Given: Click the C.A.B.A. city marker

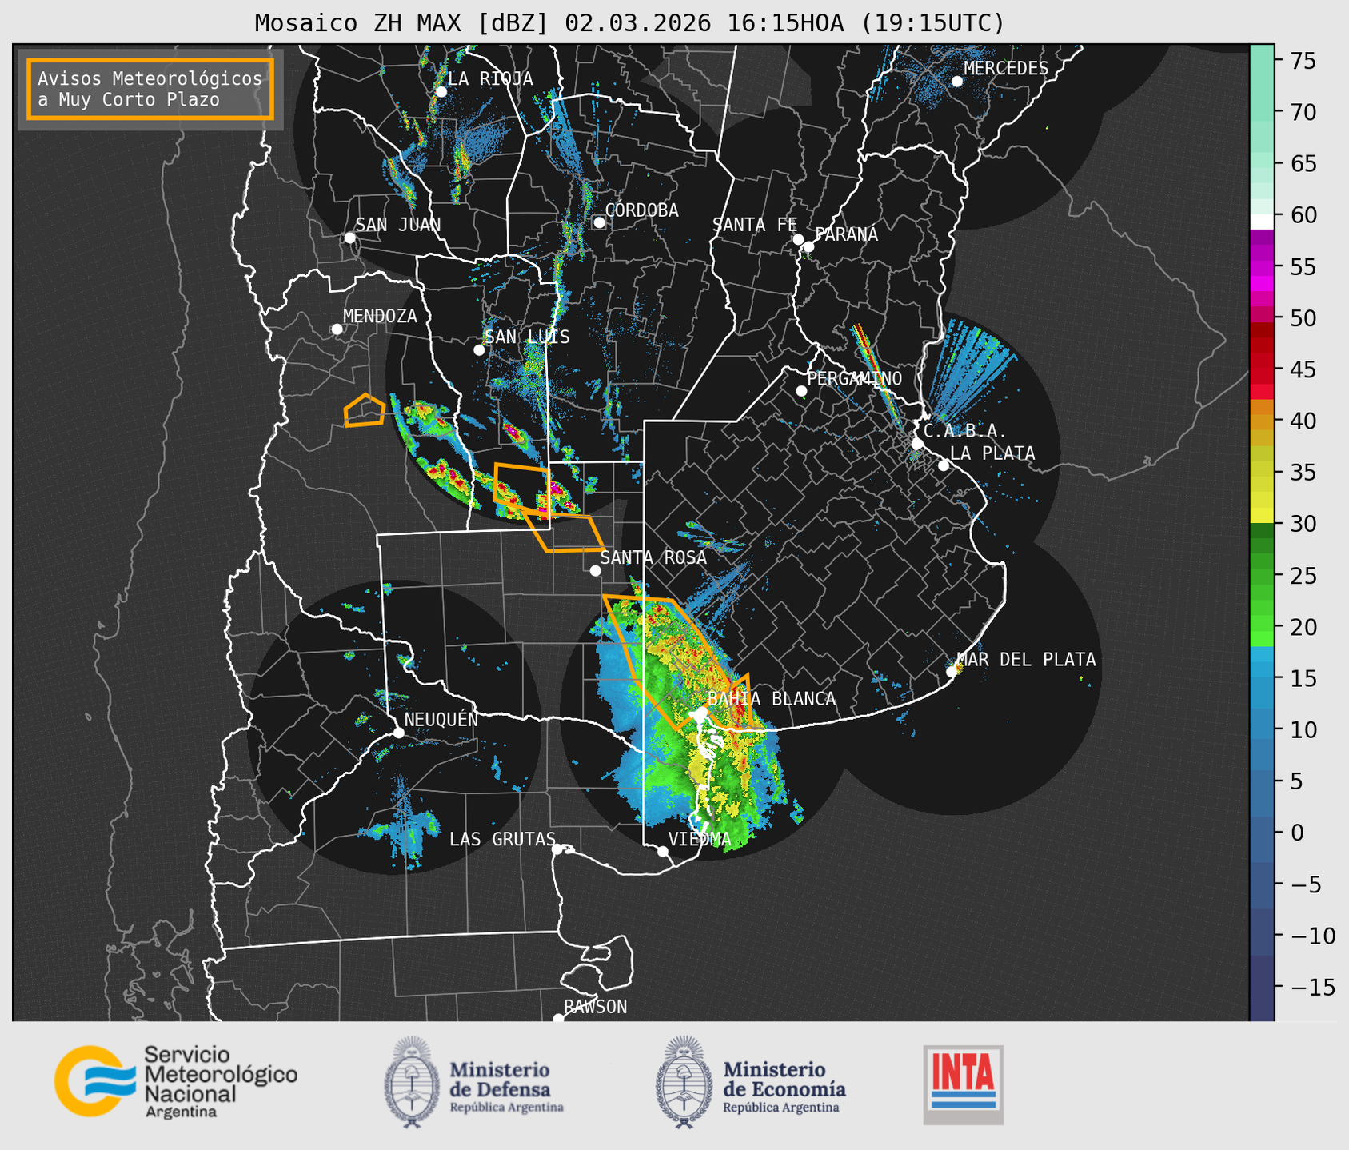Looking at the screenshot, I should [917, 444].
